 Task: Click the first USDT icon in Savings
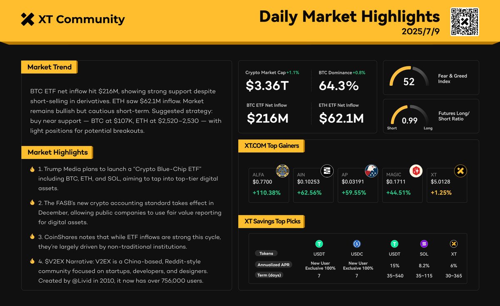[319, 244]
